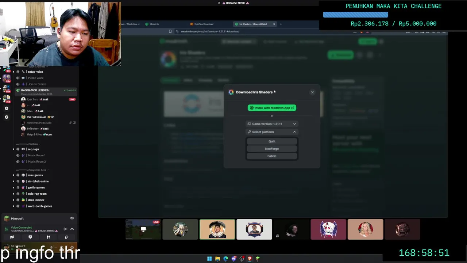Choose the Fabric platform option
This screenshot has width=467, height=263.
[x=272, y=156]
